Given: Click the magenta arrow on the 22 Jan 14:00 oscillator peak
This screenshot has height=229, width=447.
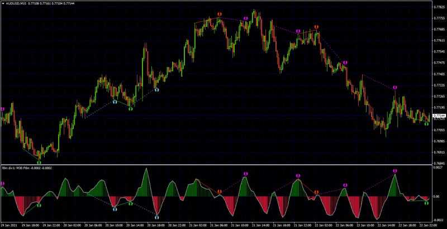Looking at the screenshot, I should (x=395, y=170).
